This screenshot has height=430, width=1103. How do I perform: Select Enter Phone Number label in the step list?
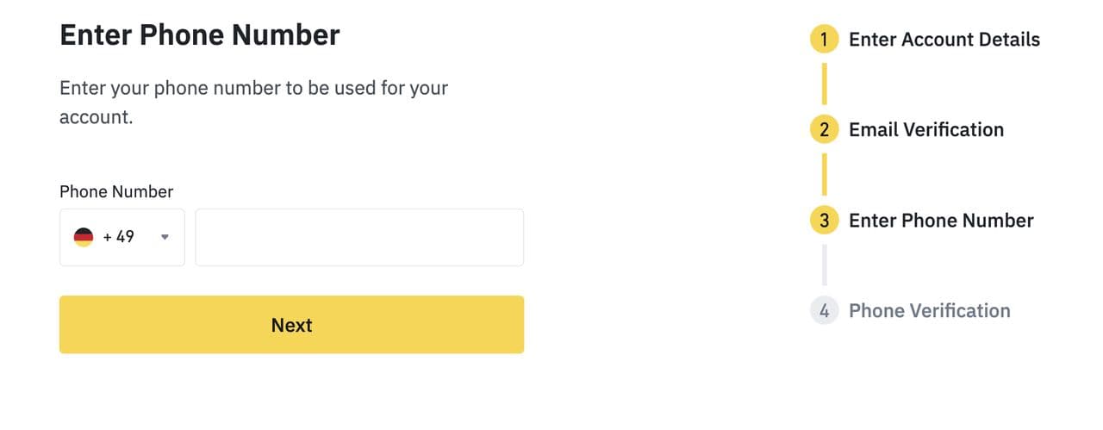pos(941,221)
